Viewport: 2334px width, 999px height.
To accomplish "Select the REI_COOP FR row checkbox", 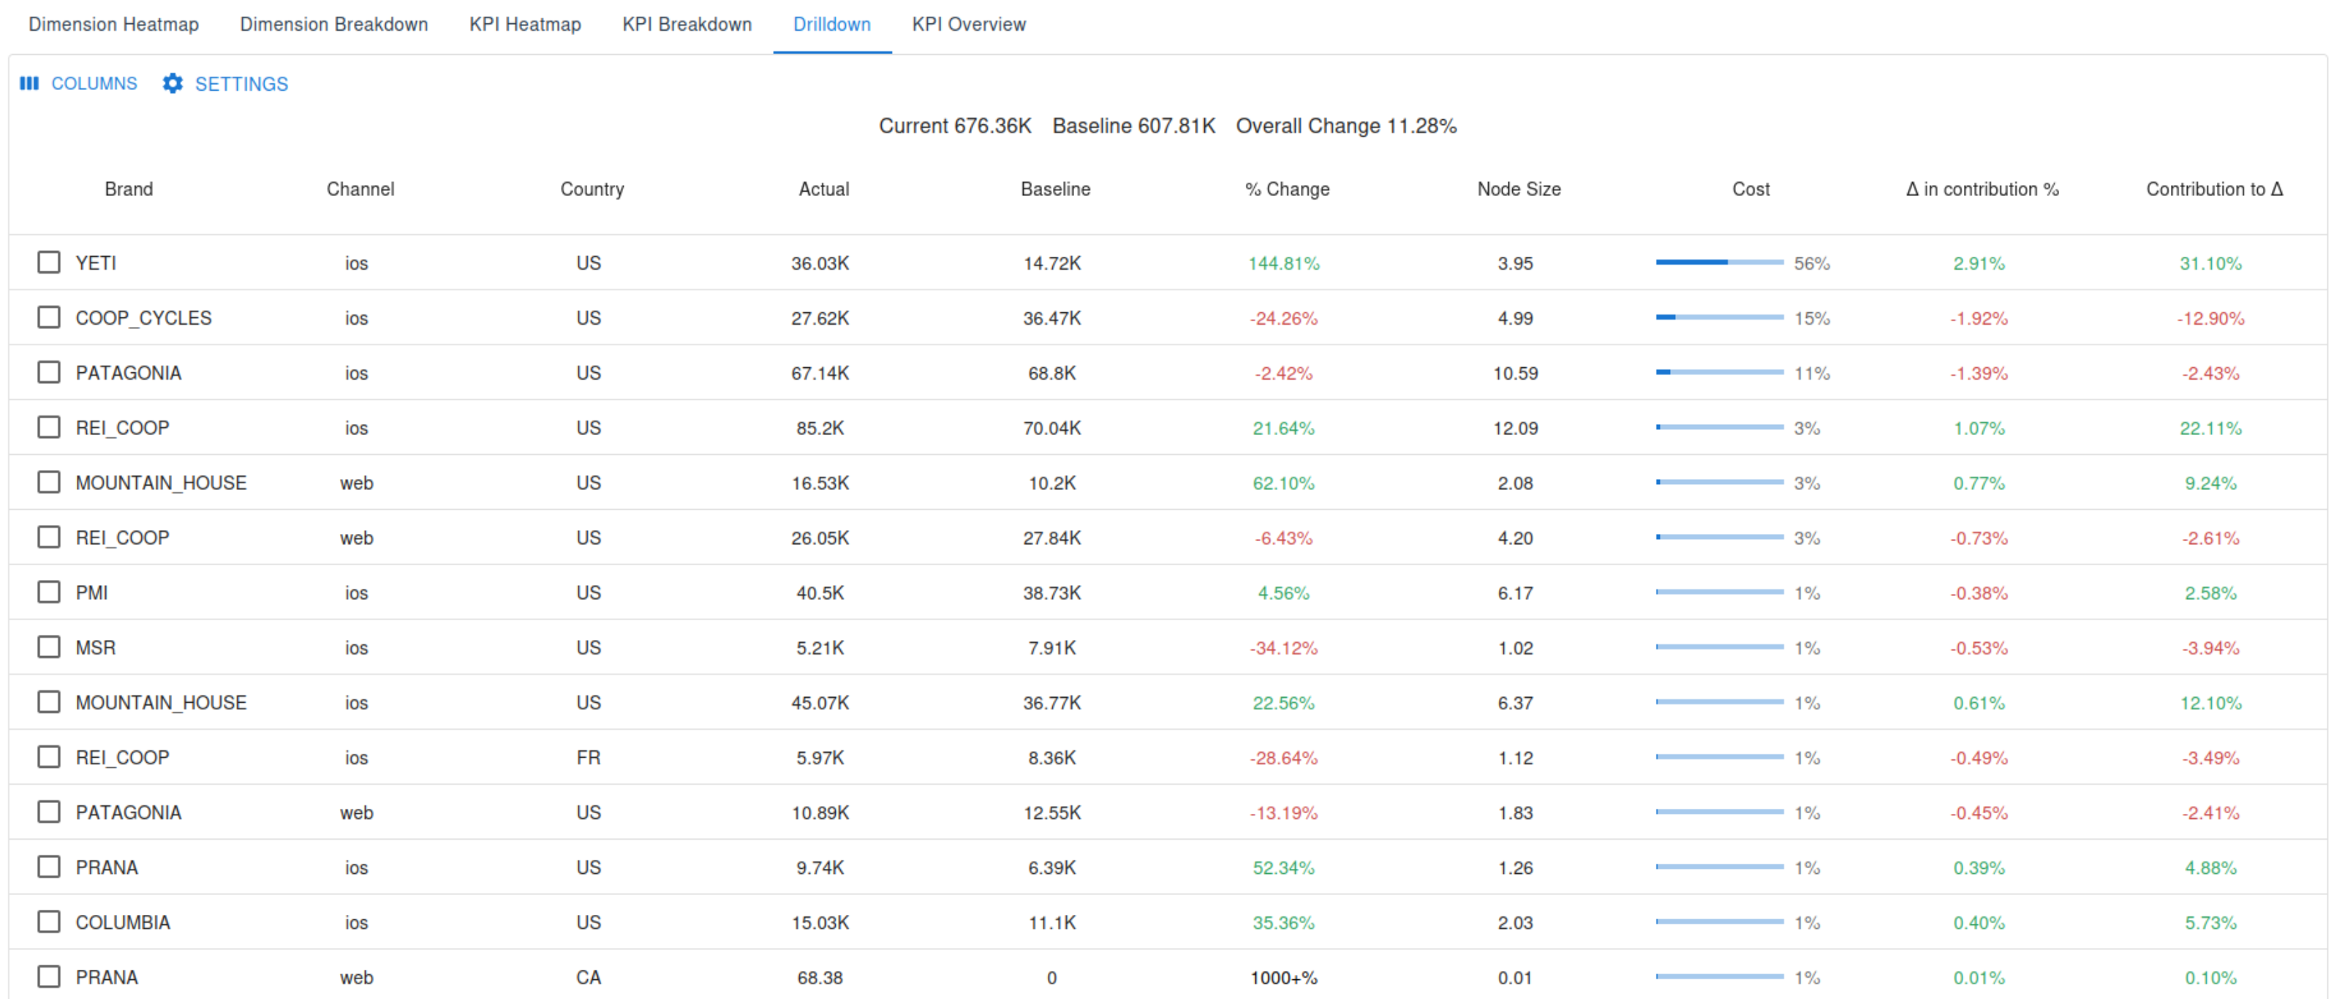I will tap(49, 757).
